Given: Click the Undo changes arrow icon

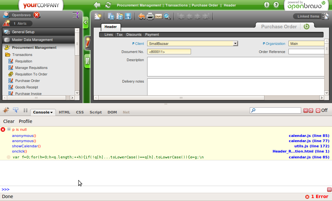Looking at the screenshot, I should 142,16.
